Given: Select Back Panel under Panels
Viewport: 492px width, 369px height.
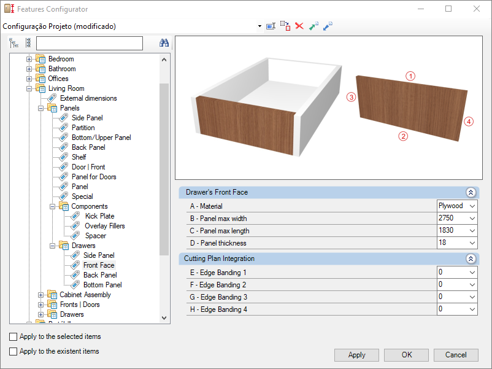Looking at the screenshot, I should click(88, 147).
